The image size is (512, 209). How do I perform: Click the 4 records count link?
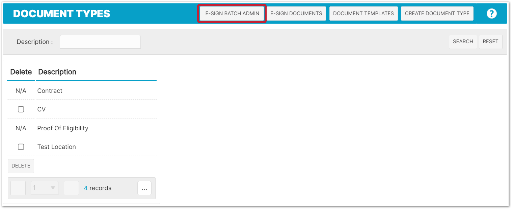[x=86, y=188]
